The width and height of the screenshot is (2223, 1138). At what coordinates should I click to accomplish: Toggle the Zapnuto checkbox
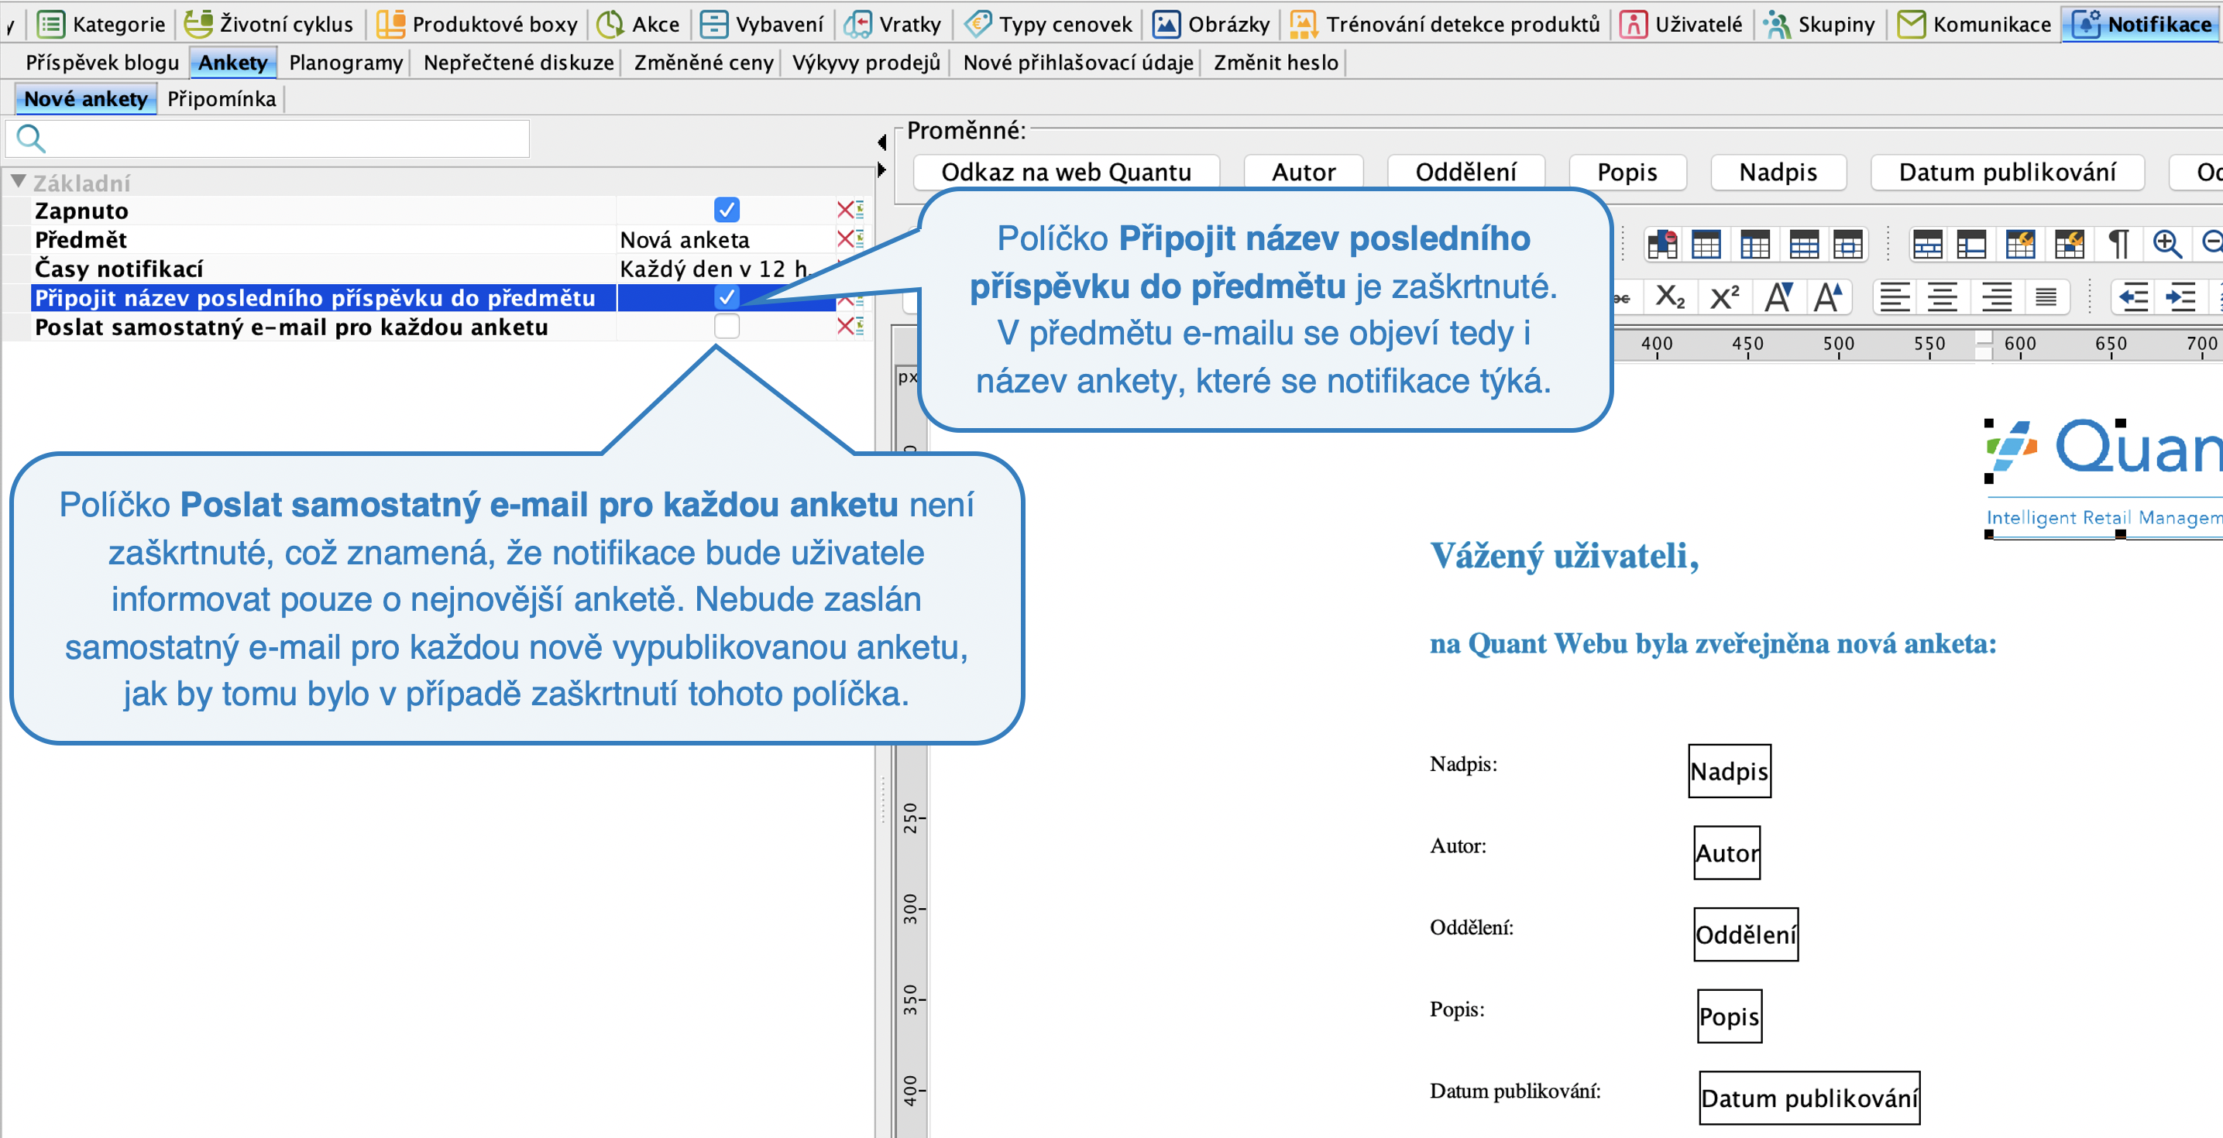[727, 210]
